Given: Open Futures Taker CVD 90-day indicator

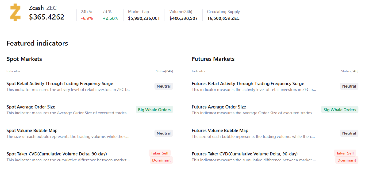Looking at the screenshot, I should (244, 154).
